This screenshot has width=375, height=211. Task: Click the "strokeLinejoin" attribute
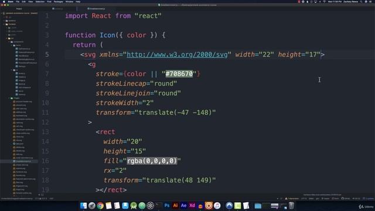coord(123,93)
